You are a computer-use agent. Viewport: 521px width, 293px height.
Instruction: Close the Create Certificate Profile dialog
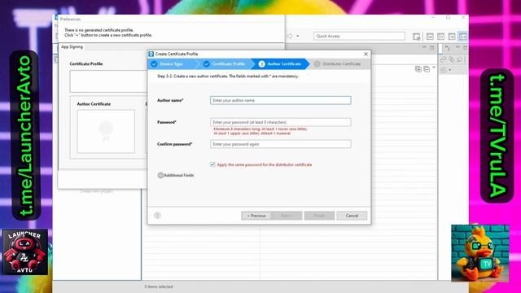pyautogui.click(x=366, y=54)
